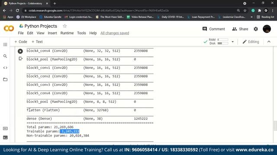
Task: Open the Runtime menu
Action: point(67,33)
